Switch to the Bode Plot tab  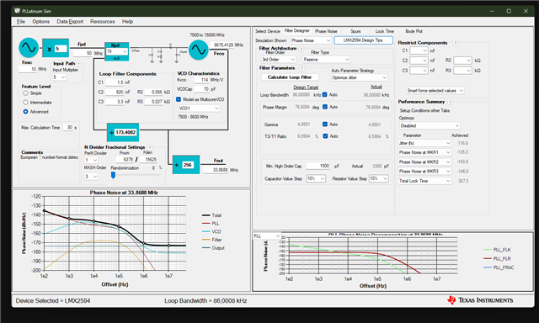pyautogui.click(x=414, y=31)
